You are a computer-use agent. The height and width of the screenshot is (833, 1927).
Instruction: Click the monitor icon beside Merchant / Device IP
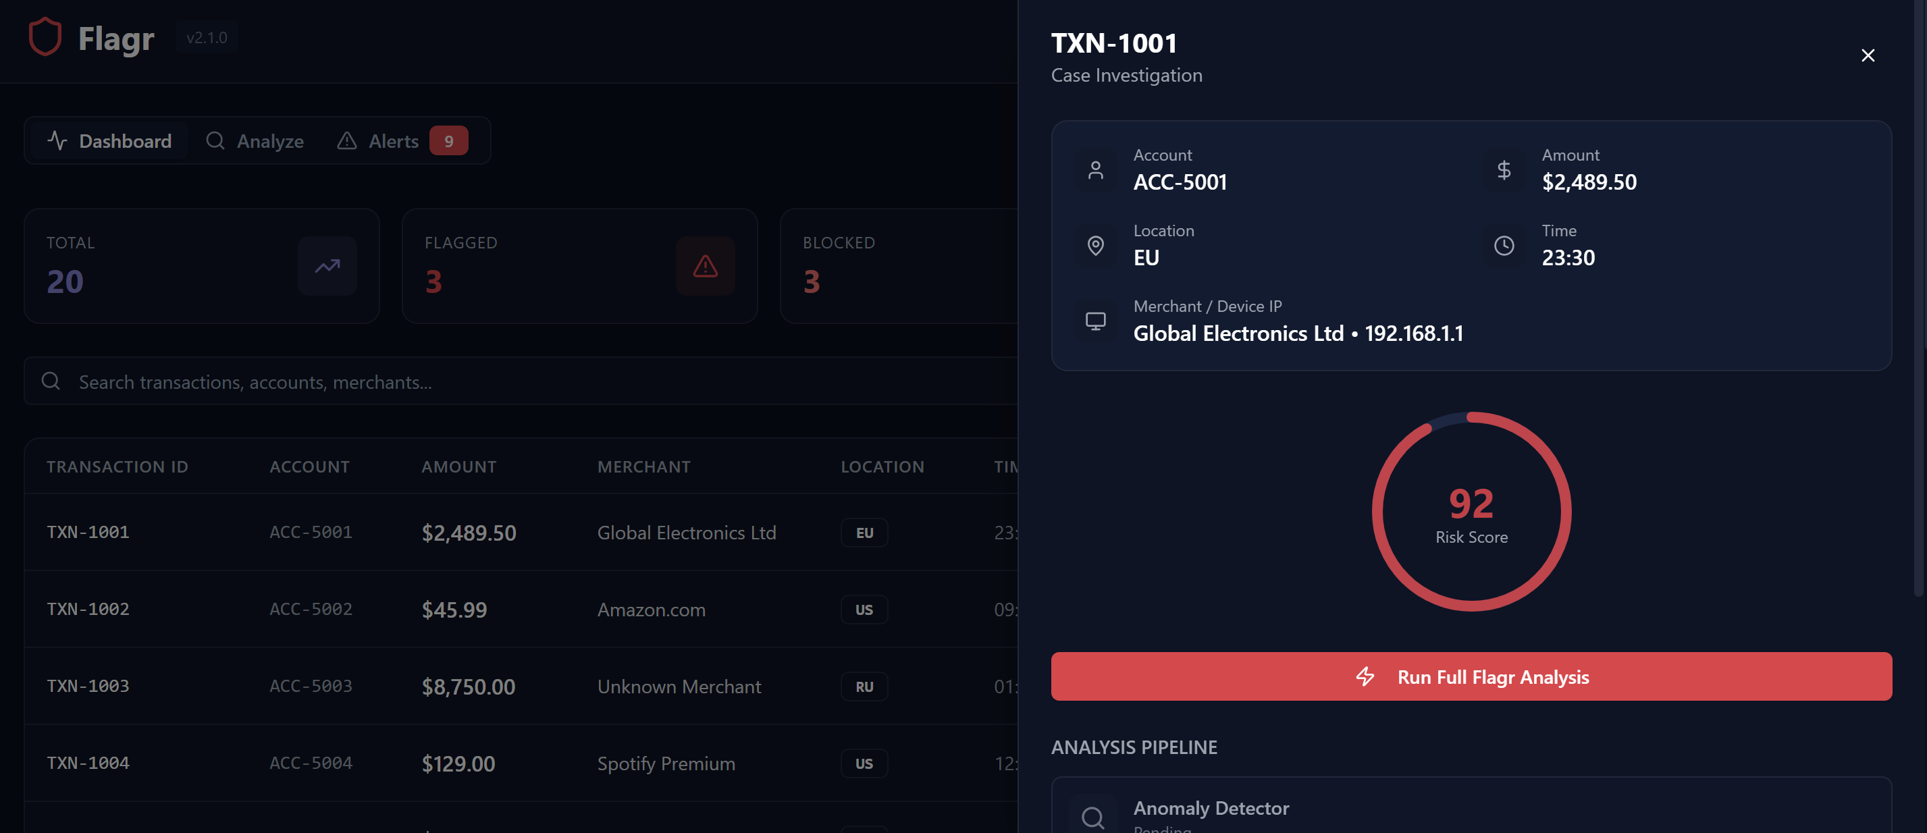coord(1095,321)
